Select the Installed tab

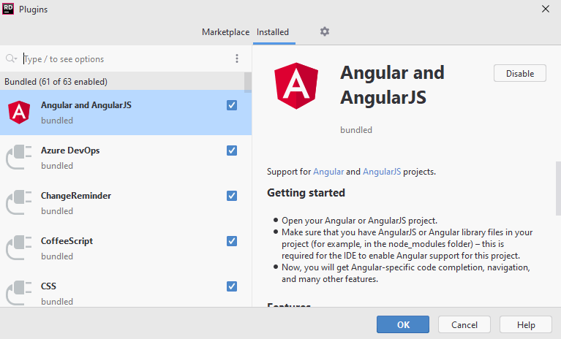coord(272,32)
